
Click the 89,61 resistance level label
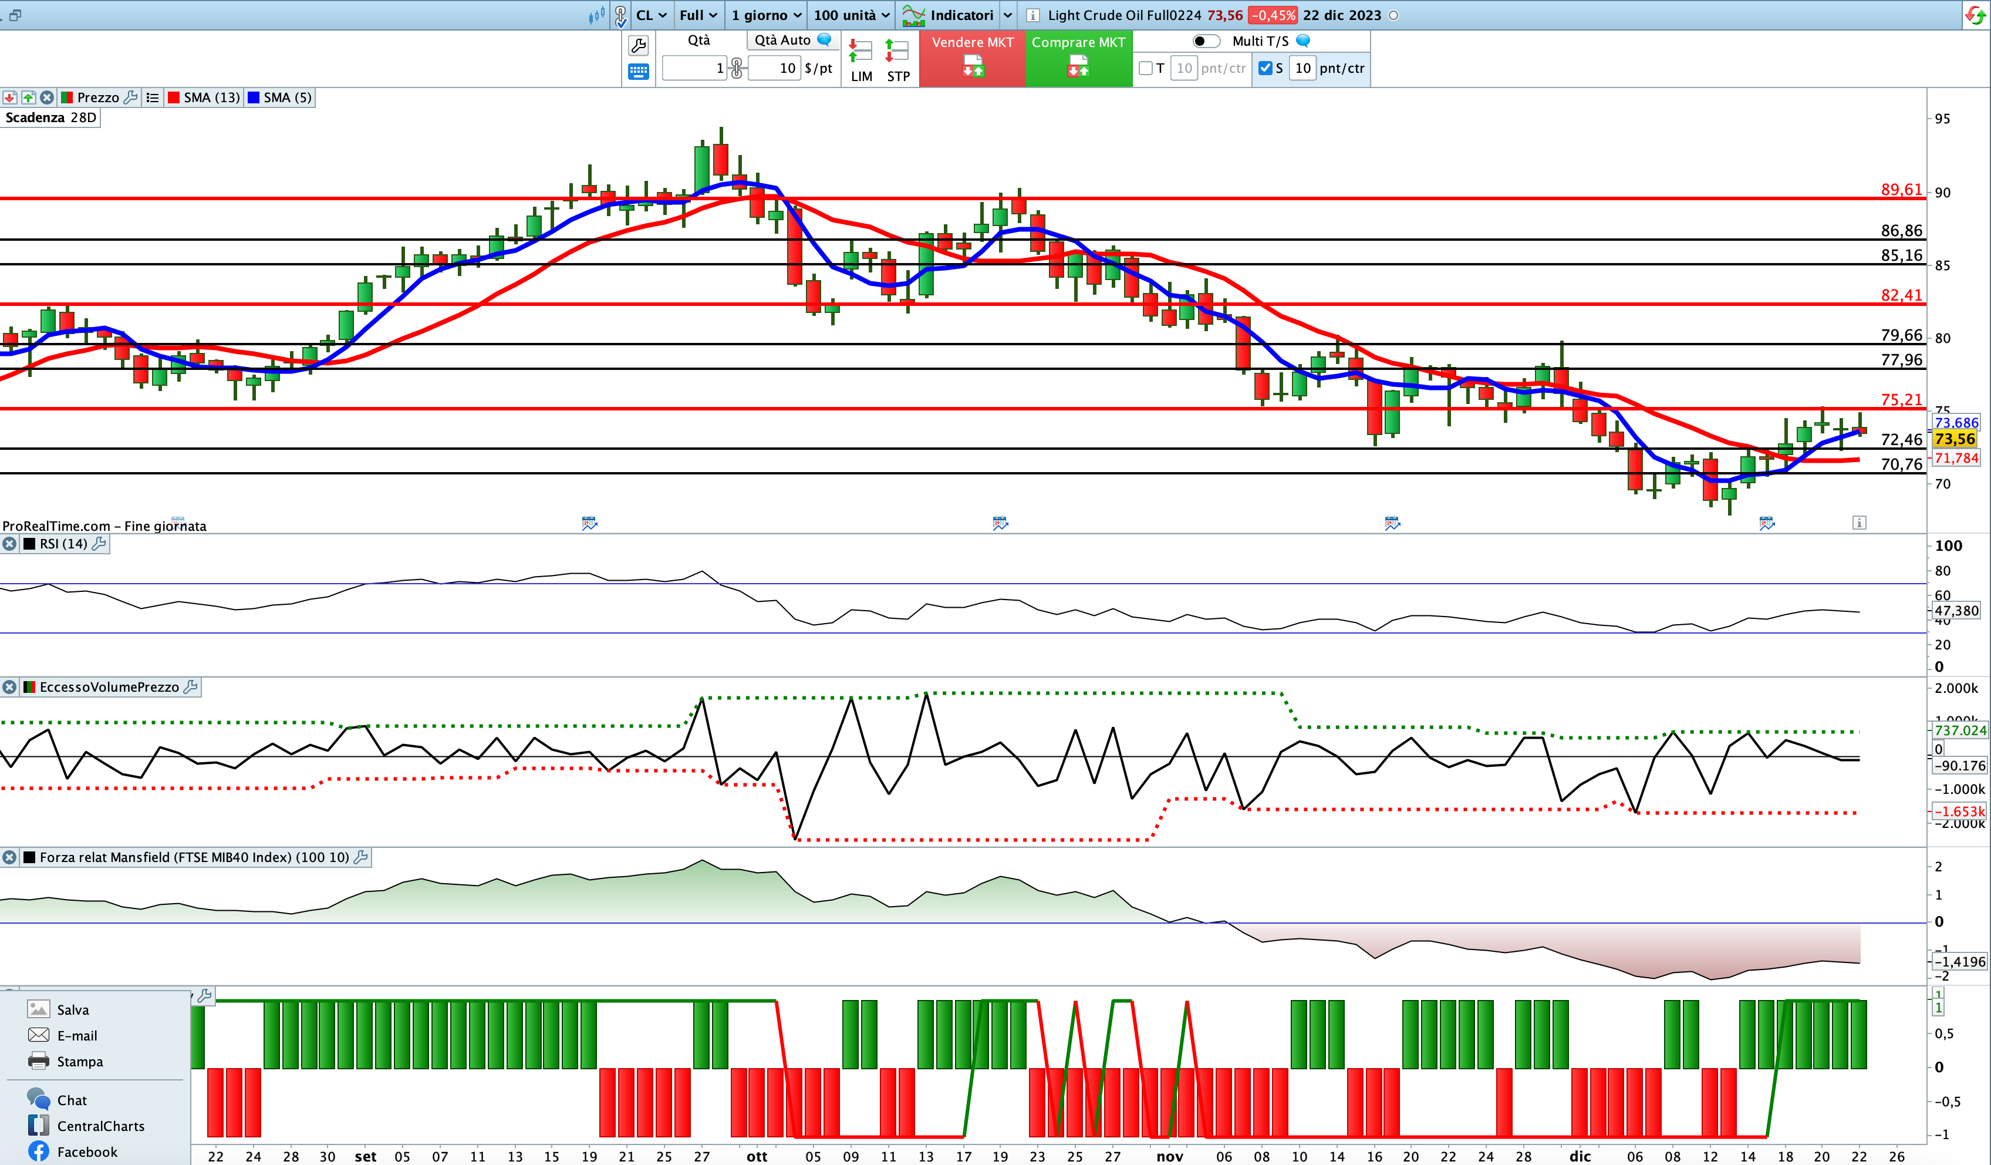tap(1901, 189)
